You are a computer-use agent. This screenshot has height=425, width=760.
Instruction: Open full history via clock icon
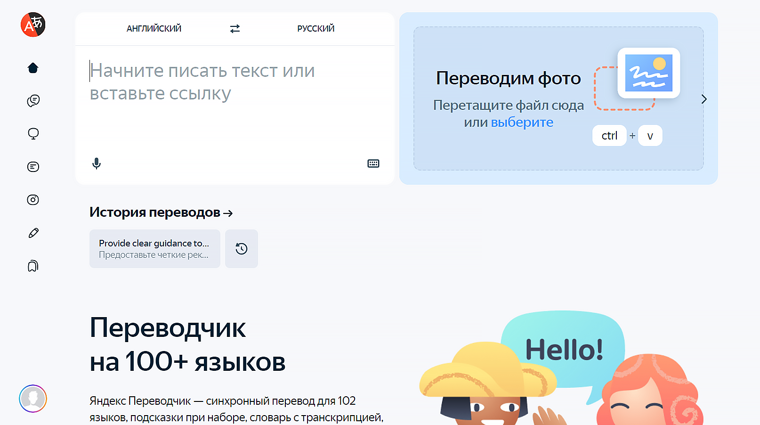[242, 249]
